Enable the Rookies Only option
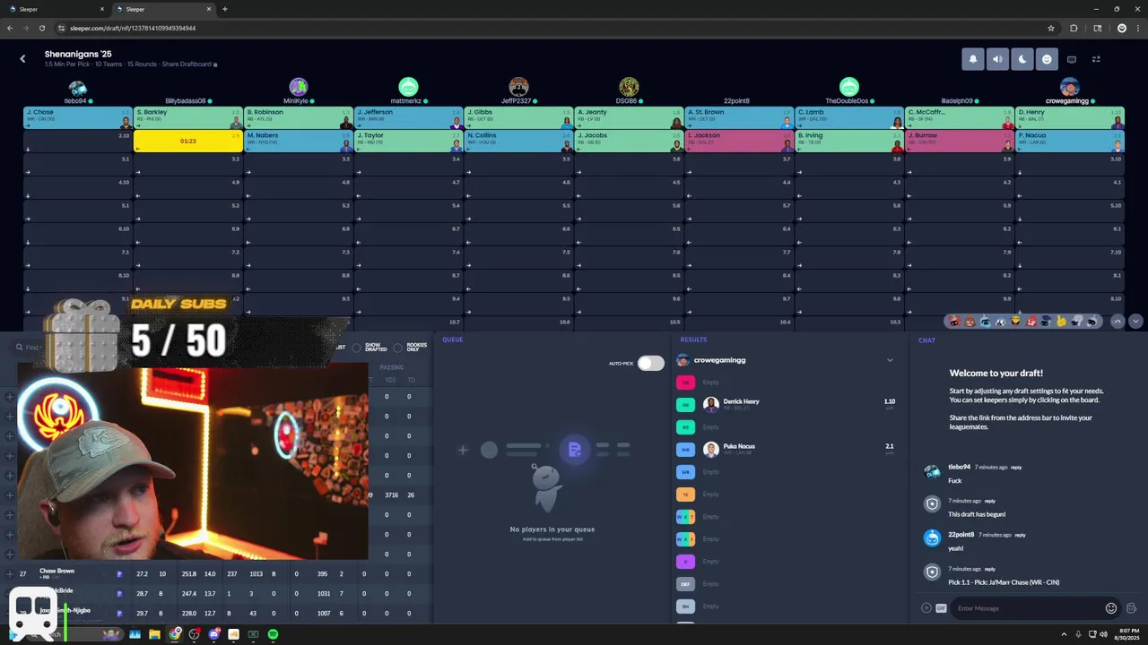This screenshot has width=1148, height=645. [398, 347]
